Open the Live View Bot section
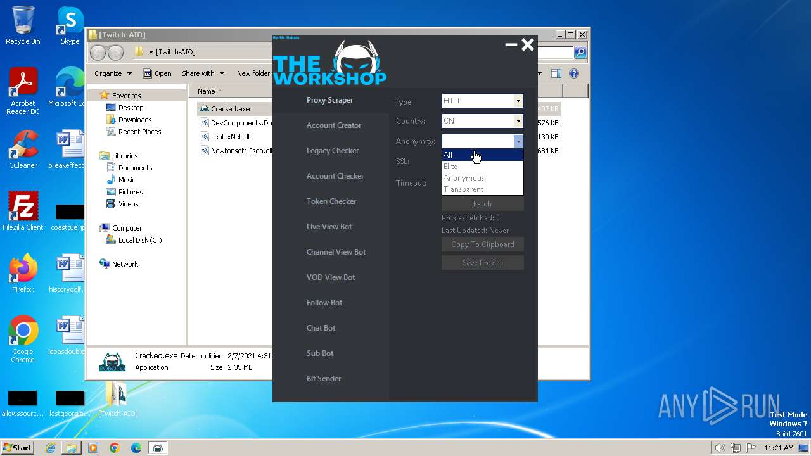Viewport: 811px width, 456px height. pyautogui.click(x=329, y=227)
